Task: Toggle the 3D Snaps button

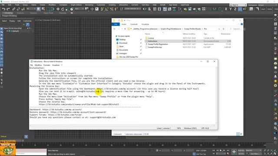Action: pos(102,9)
